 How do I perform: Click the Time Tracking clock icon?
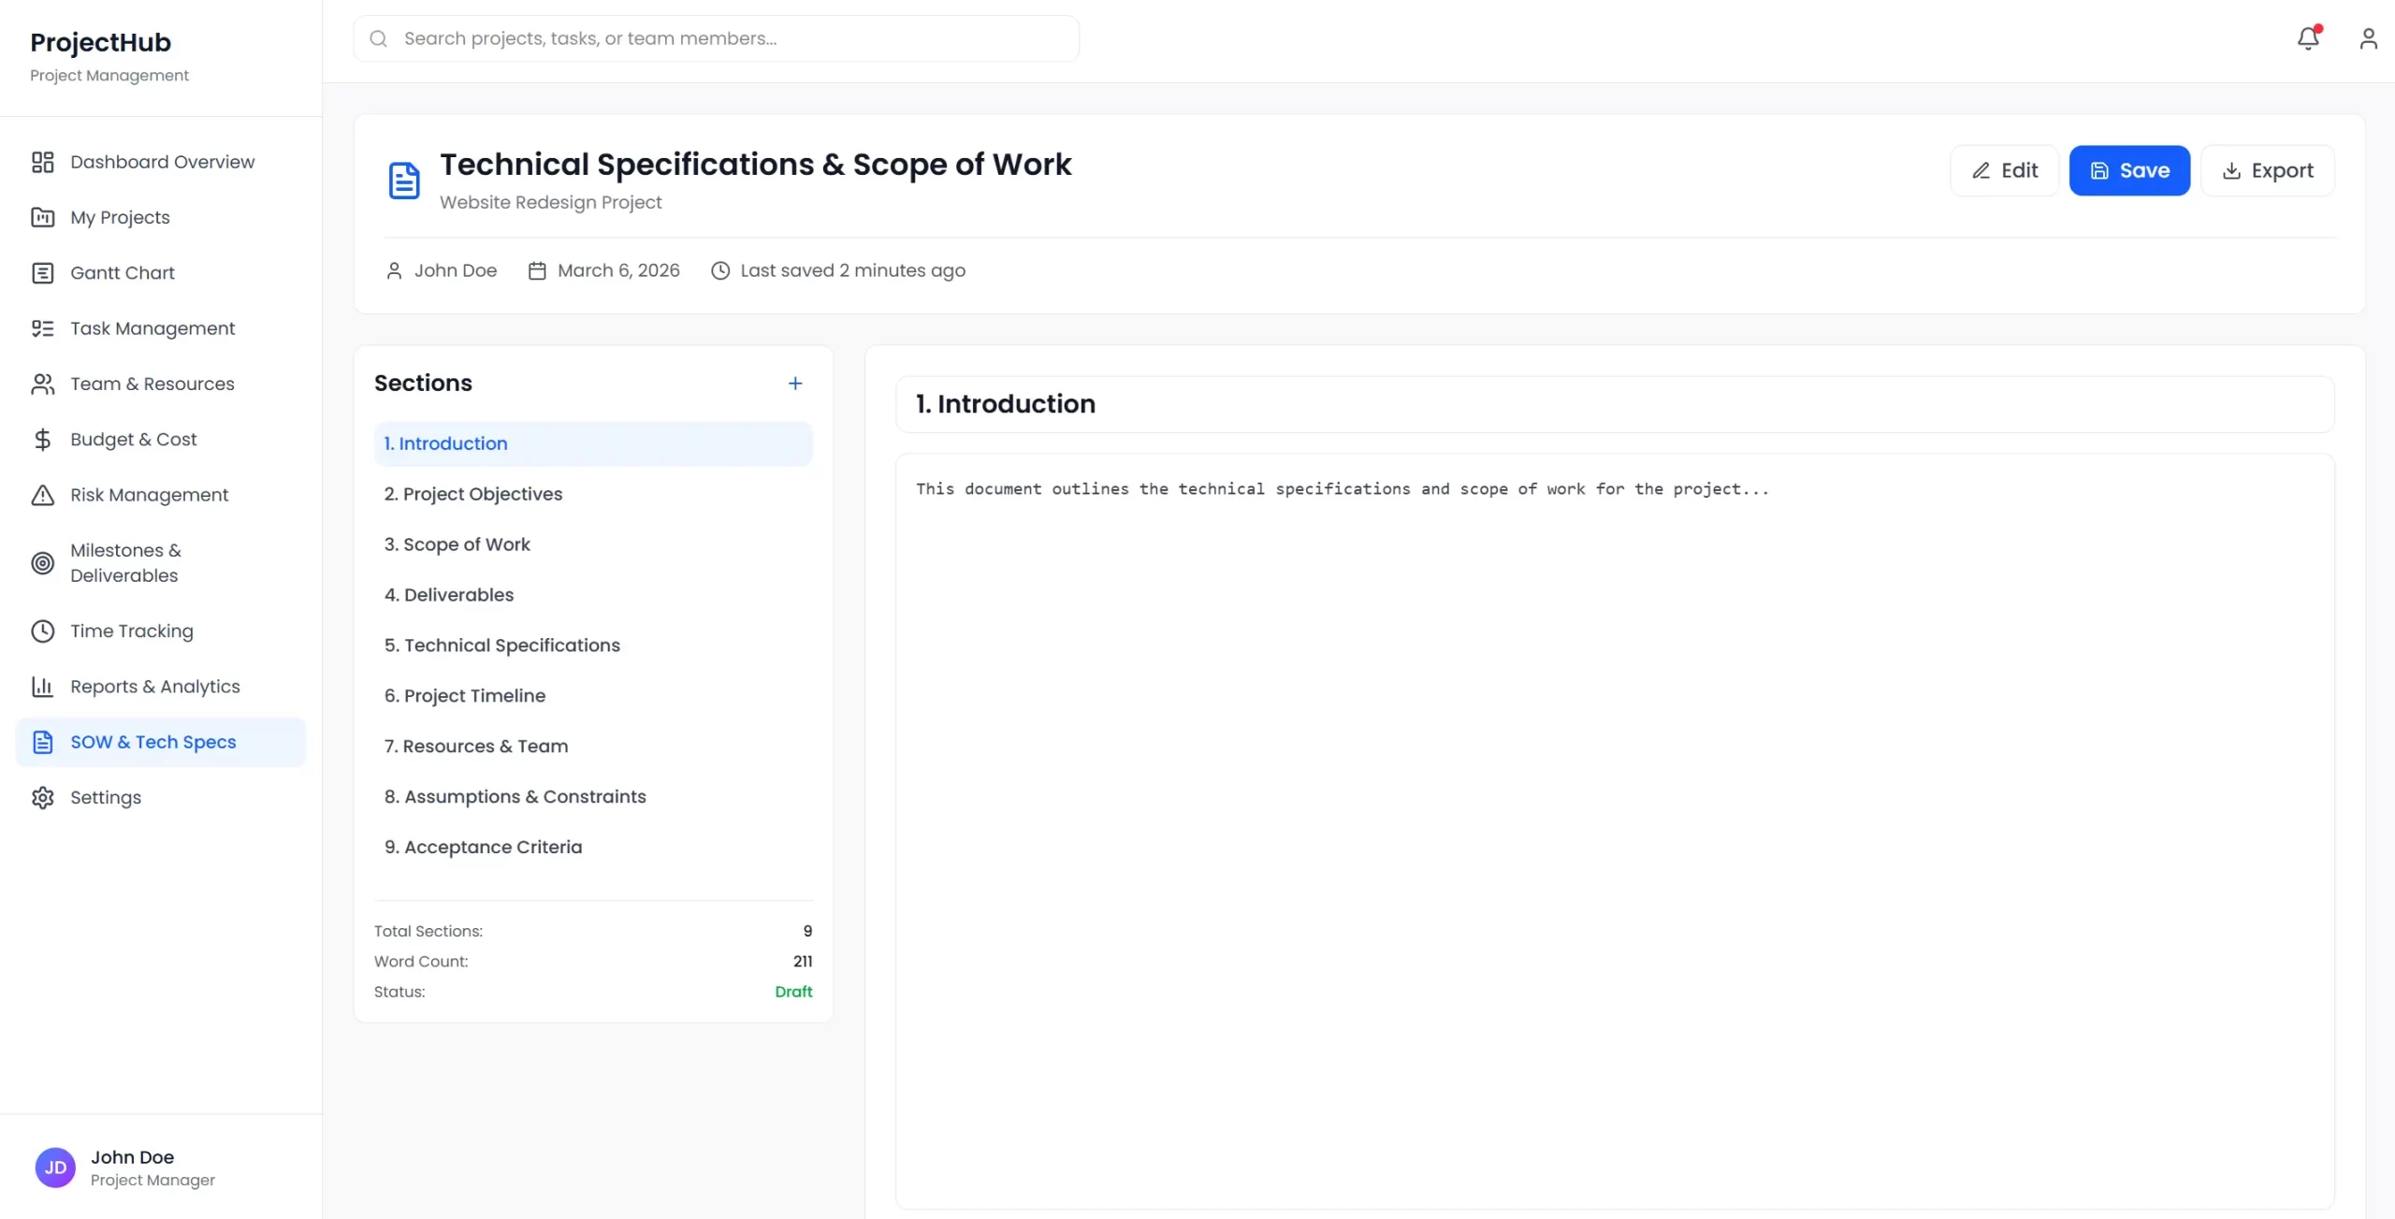coord(43,631)
